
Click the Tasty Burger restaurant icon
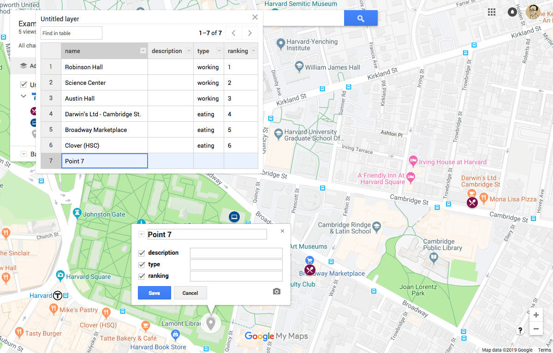click(19, 332)
